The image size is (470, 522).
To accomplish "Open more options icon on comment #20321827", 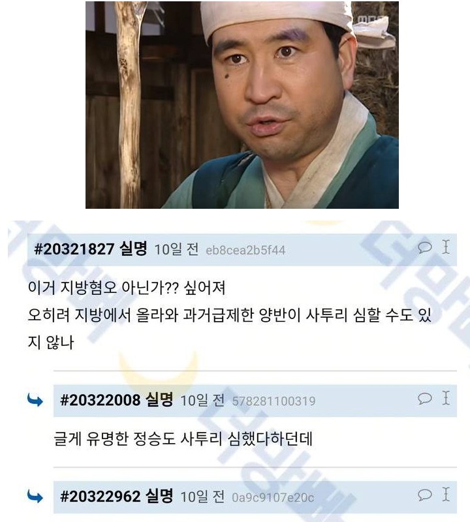I will coord(446,247).
